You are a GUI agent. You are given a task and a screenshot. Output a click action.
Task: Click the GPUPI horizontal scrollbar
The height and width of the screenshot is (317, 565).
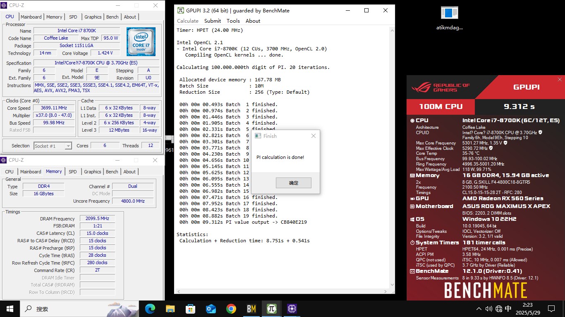(x=282, y=291)
